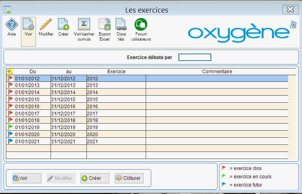Click Exercice cell 2013
The height and width of the screenshot is (194, 302).
point(116,85)
